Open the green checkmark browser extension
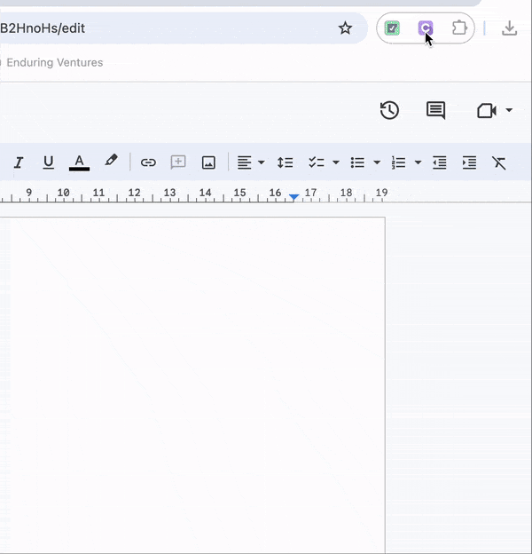 pyautogui.click(x=392, y=28)
